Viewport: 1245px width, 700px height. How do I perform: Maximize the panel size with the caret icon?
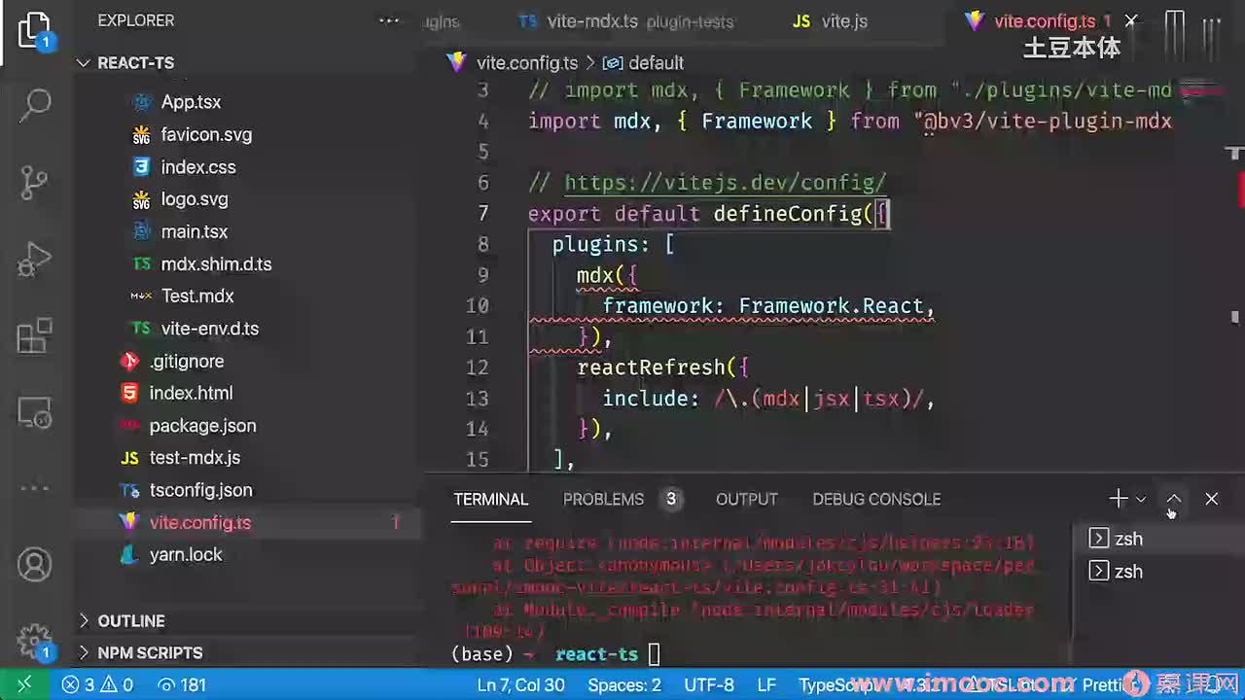pos(1174,499)
